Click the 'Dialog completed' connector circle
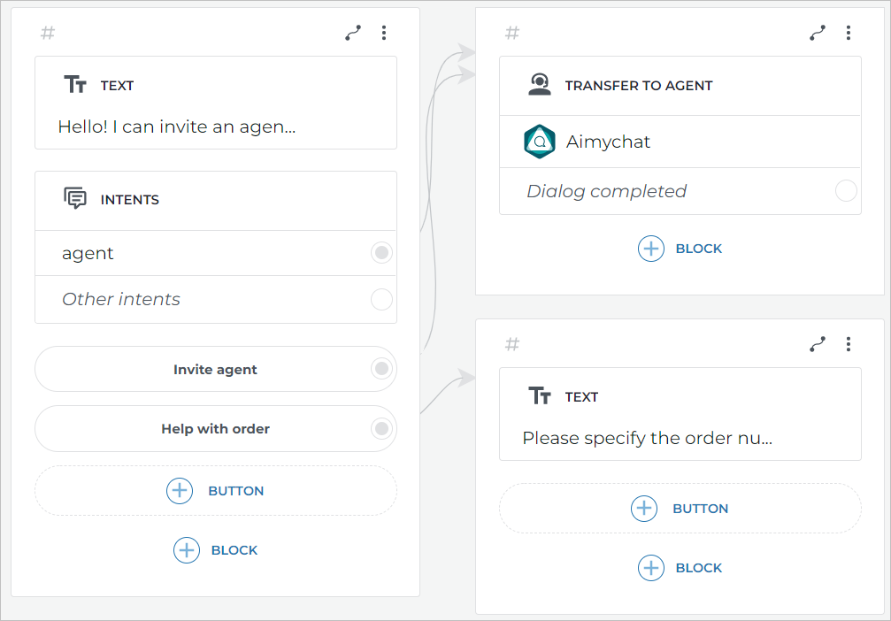The image size is (891, 621). (x=846, y=191)
